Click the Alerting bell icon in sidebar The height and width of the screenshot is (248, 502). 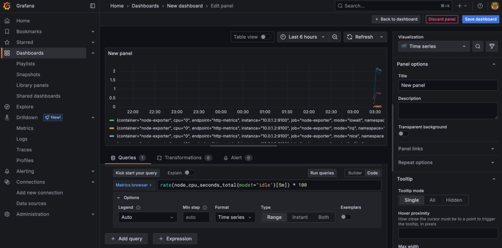pos(7,171)
